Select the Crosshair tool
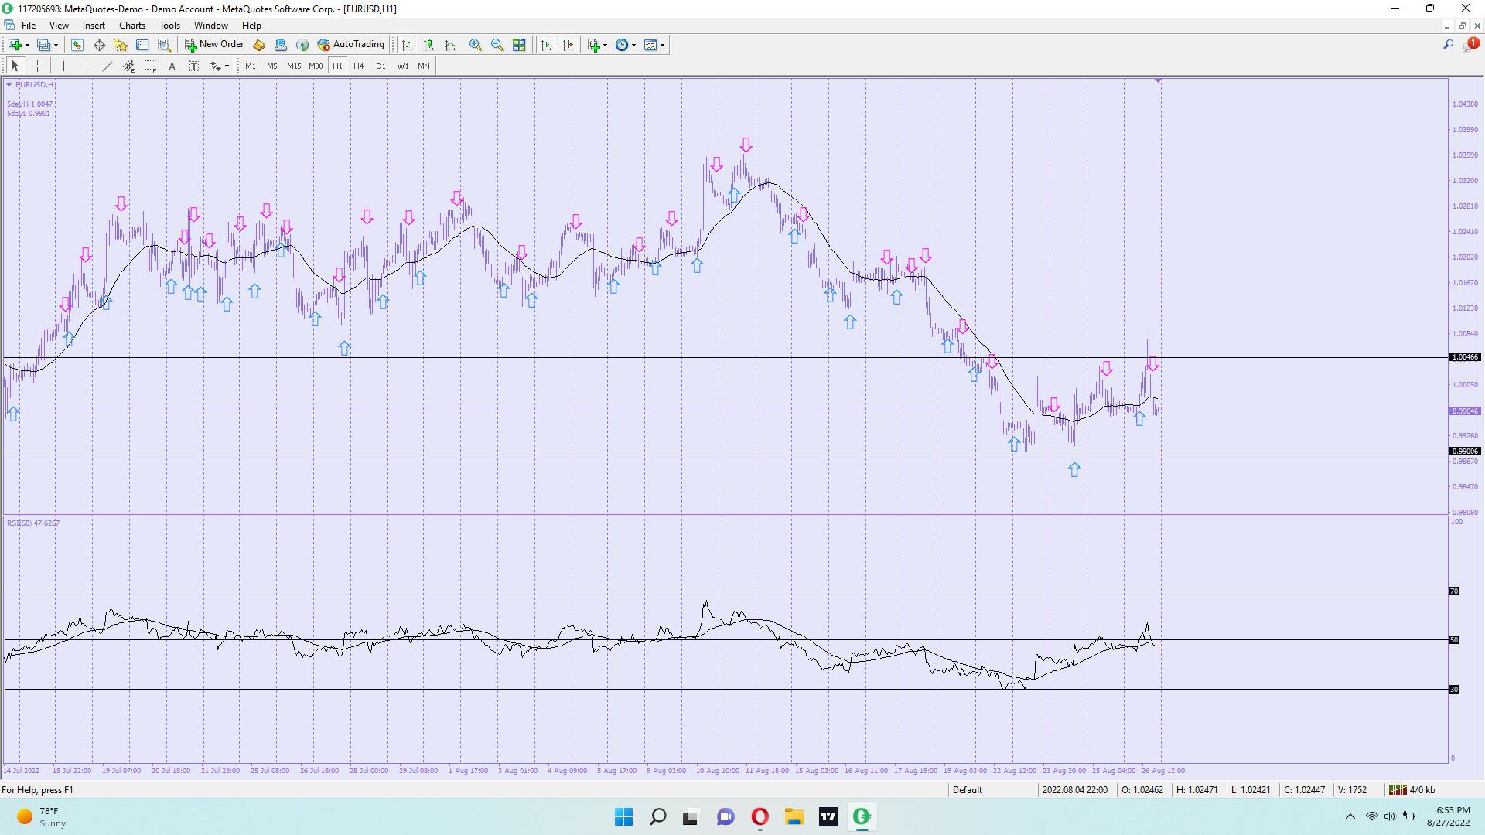This screenshot has width=1485, height=835. pyautogui.click(x=37, y=66)
